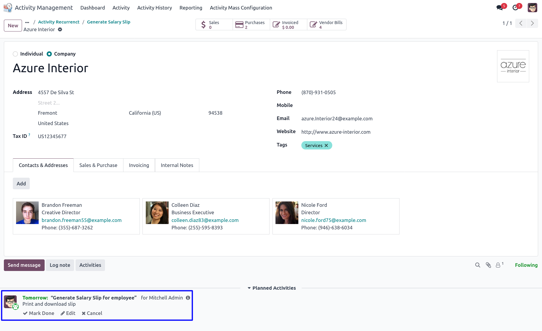Select the Individual radio button
542x331 pixels.
pyautogui.click(x=15, y=54)
